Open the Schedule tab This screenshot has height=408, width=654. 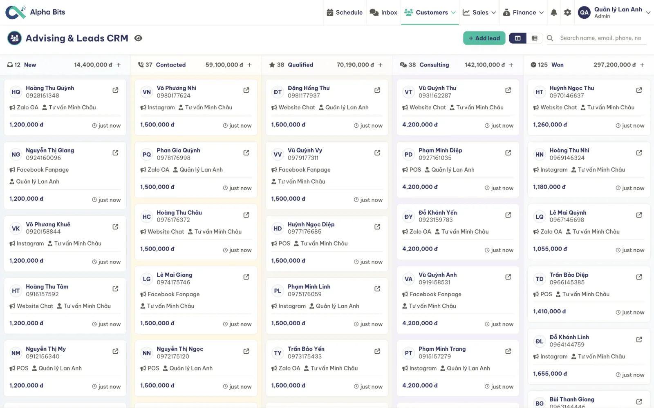tap(345, 12)
